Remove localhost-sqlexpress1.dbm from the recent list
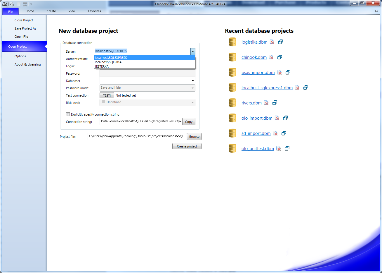 coord(297,87)
